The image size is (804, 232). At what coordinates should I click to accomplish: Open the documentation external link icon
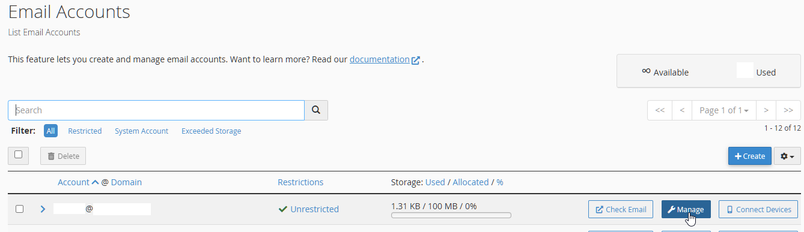pos(415,60)
